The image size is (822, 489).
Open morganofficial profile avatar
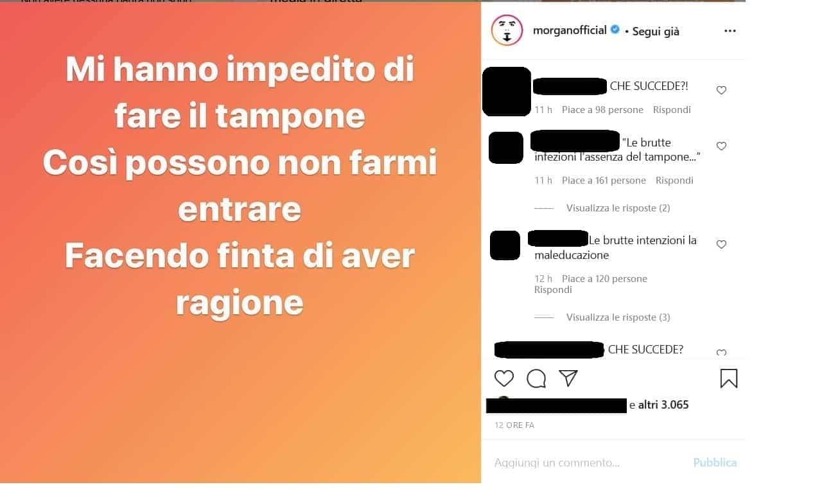tap(507, 30)
